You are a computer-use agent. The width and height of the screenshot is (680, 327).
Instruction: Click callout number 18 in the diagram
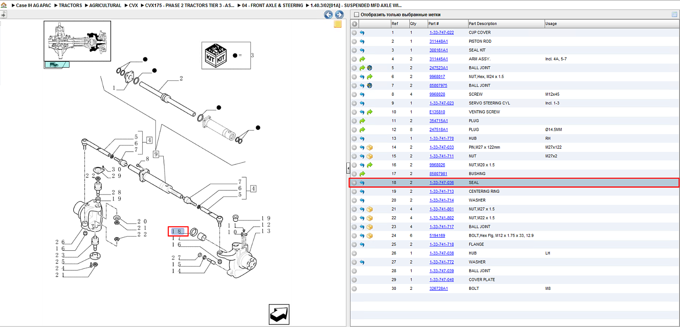click(x=178, y=231)
